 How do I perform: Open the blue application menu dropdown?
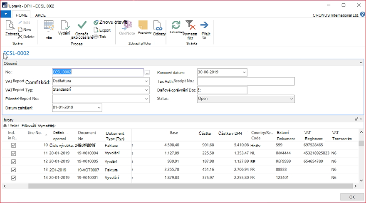pyautogui.click(x=5, y=14)
